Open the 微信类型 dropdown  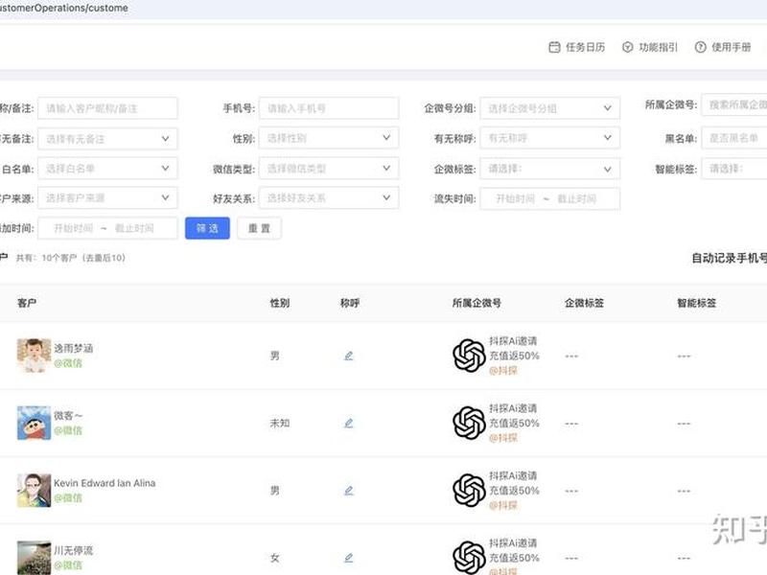pos(329,169)
